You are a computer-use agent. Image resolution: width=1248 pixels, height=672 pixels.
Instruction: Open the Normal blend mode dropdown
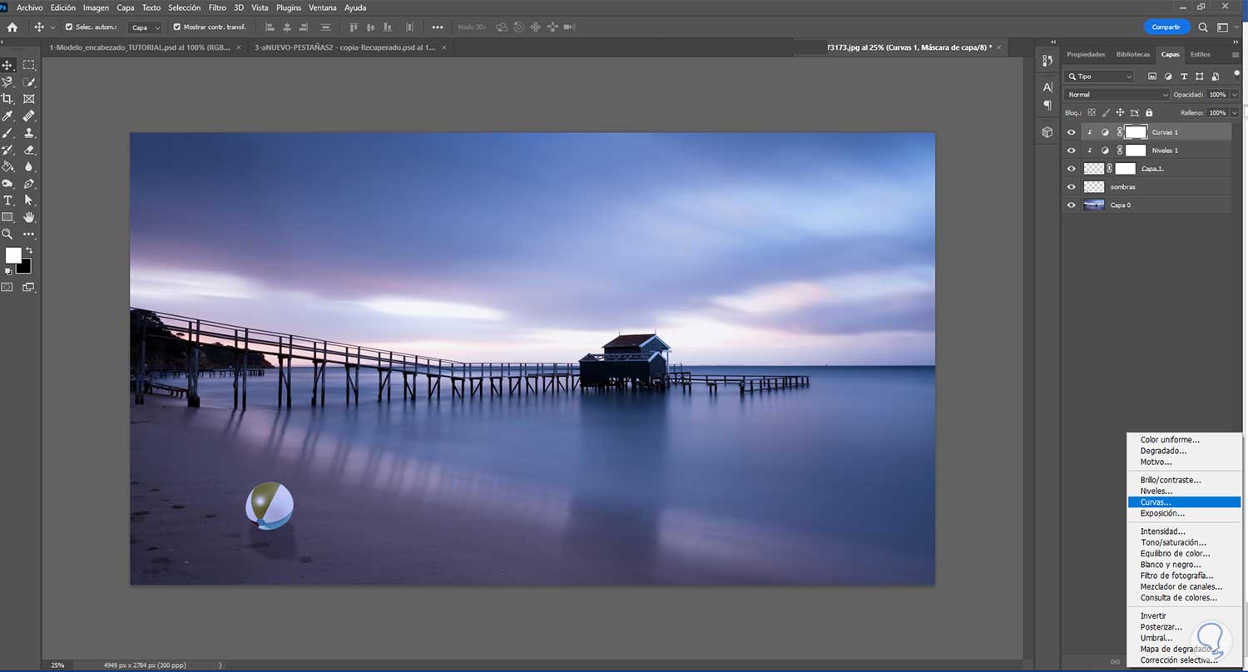[x=1117, y=95]
